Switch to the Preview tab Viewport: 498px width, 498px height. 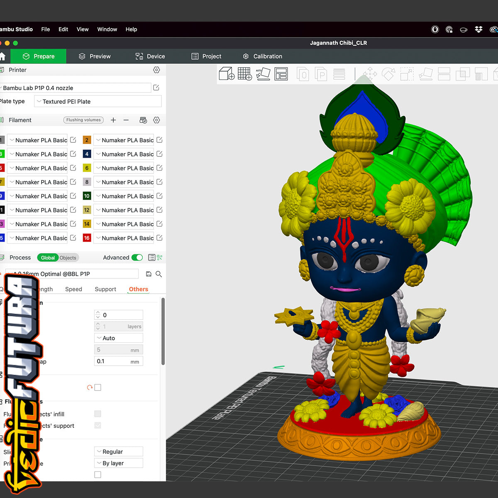click(95, 56)
